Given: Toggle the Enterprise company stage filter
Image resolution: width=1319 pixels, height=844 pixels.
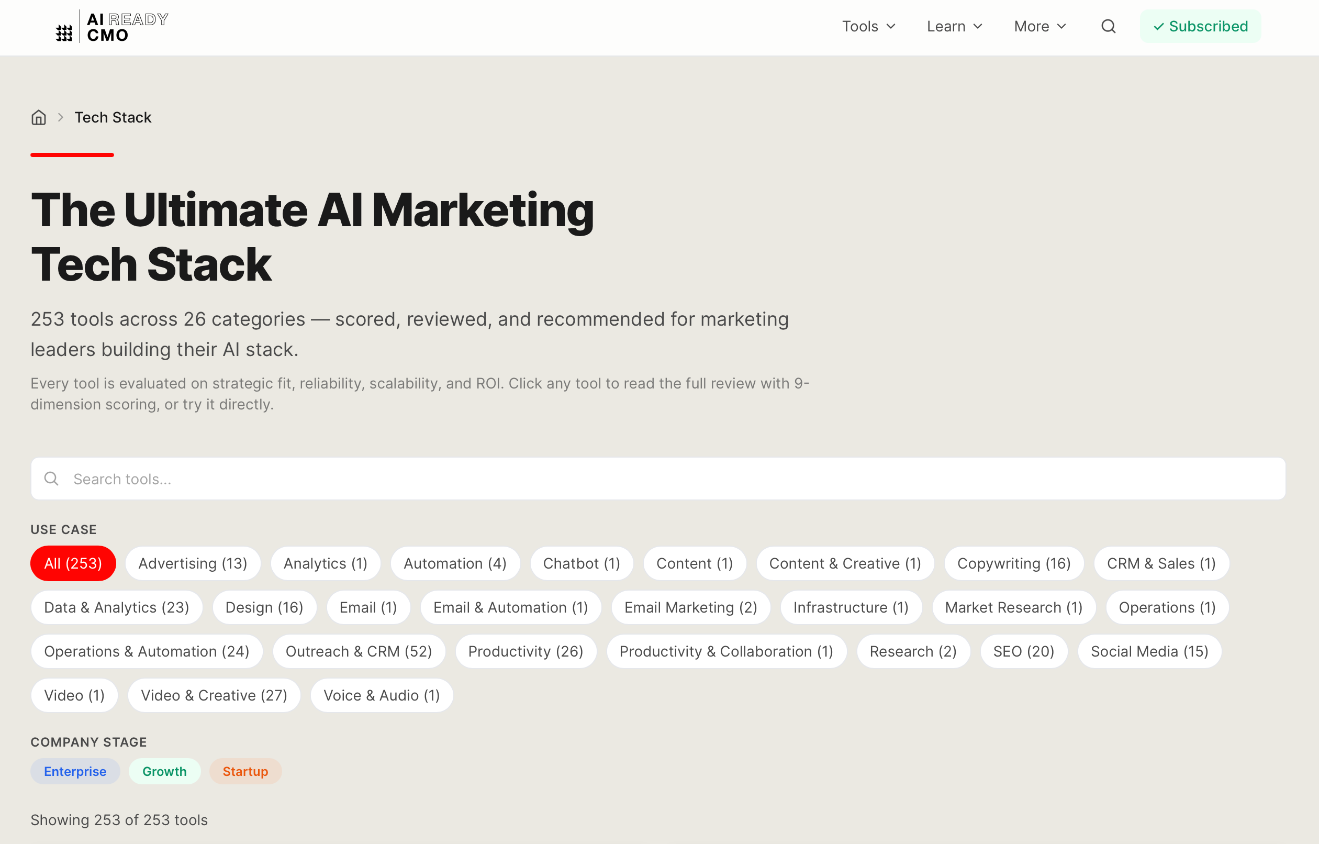Looking at the screenshot, I should pyautogui.click(x=75, y=771).
